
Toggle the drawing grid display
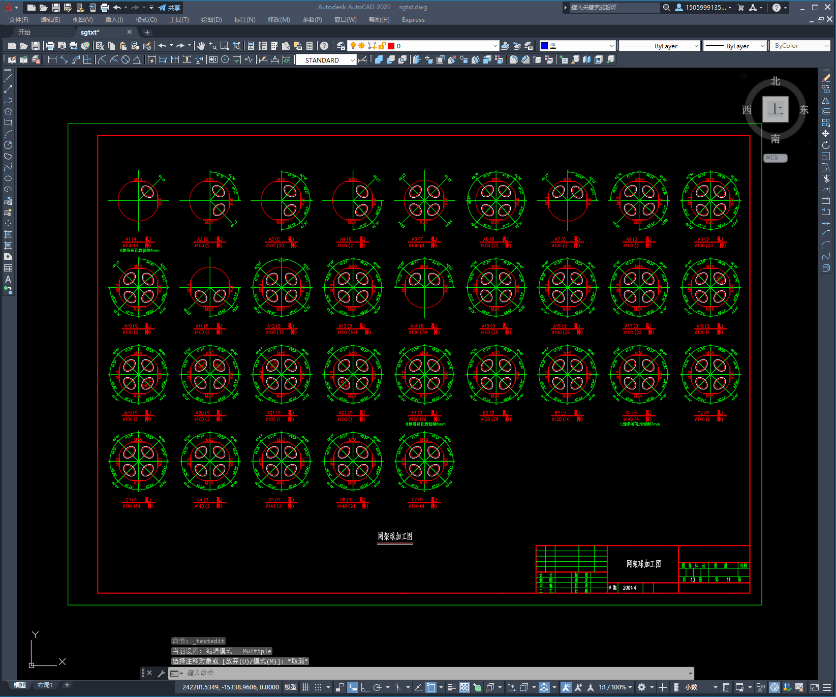[x=305, y=687]
